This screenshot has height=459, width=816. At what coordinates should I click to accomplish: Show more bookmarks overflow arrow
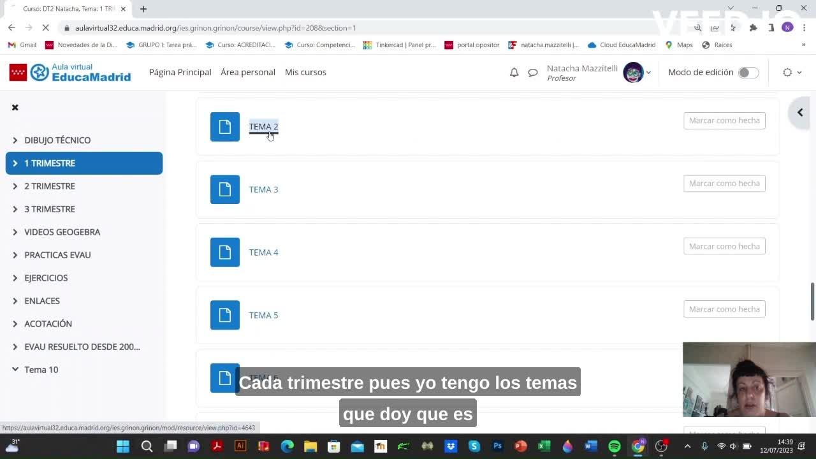tap(803, 45)
